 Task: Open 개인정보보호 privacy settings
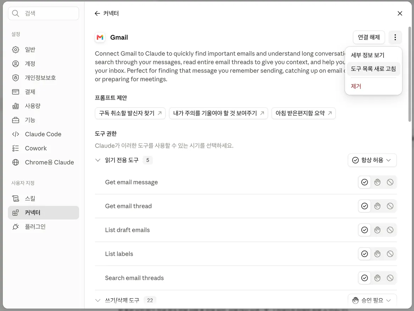point(44,78)
